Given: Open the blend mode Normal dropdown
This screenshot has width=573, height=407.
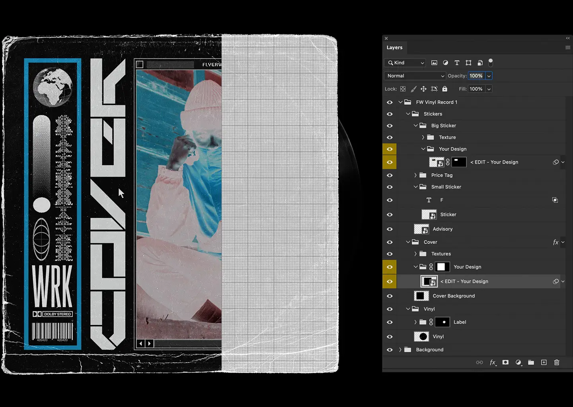Looking at the screenshot, I should pos(415,76).
